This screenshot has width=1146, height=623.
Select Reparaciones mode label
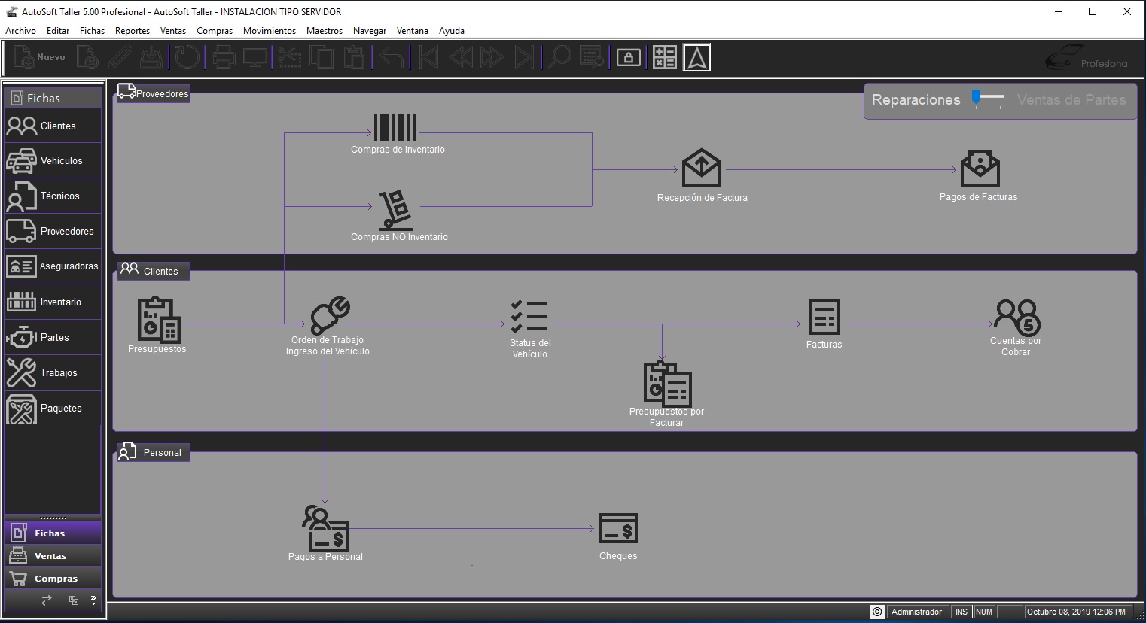coord(916,99)
